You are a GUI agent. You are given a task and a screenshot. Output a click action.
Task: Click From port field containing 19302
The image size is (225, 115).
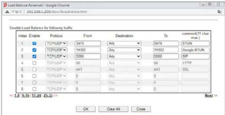click(x=88, y=50)
